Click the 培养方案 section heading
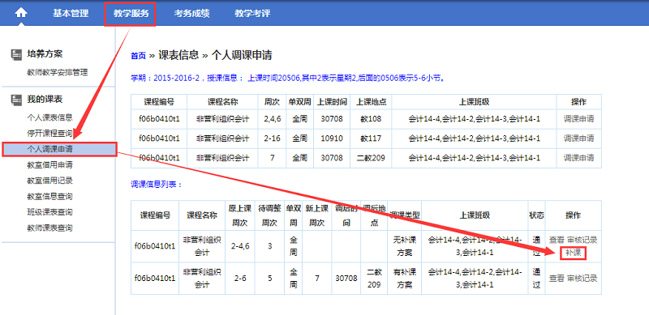This screenshot has height=315, width=649. coord(45,54)
